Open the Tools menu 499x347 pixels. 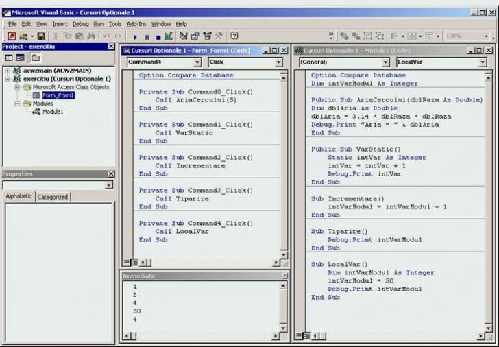tap(115, 24)
